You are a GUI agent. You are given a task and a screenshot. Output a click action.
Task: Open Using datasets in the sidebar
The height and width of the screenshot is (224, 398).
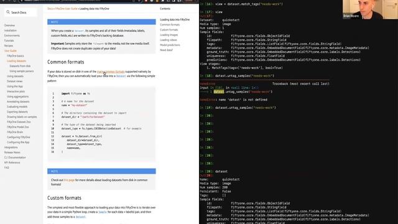coord(15,76)
